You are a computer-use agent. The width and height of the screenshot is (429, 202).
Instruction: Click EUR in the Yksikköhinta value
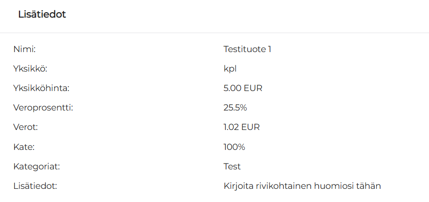coord(253,88)
